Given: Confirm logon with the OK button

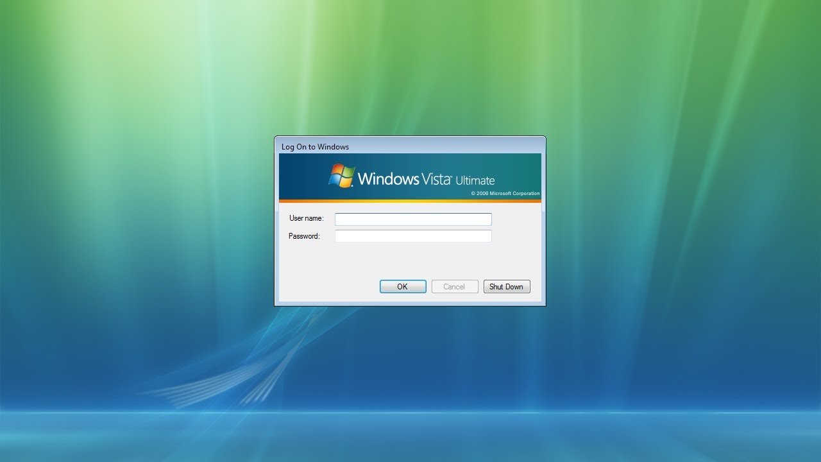Looking at the screenshot, I should 403,287.
